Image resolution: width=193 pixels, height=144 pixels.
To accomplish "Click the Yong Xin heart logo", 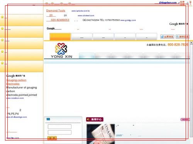I will click(61, 49).
